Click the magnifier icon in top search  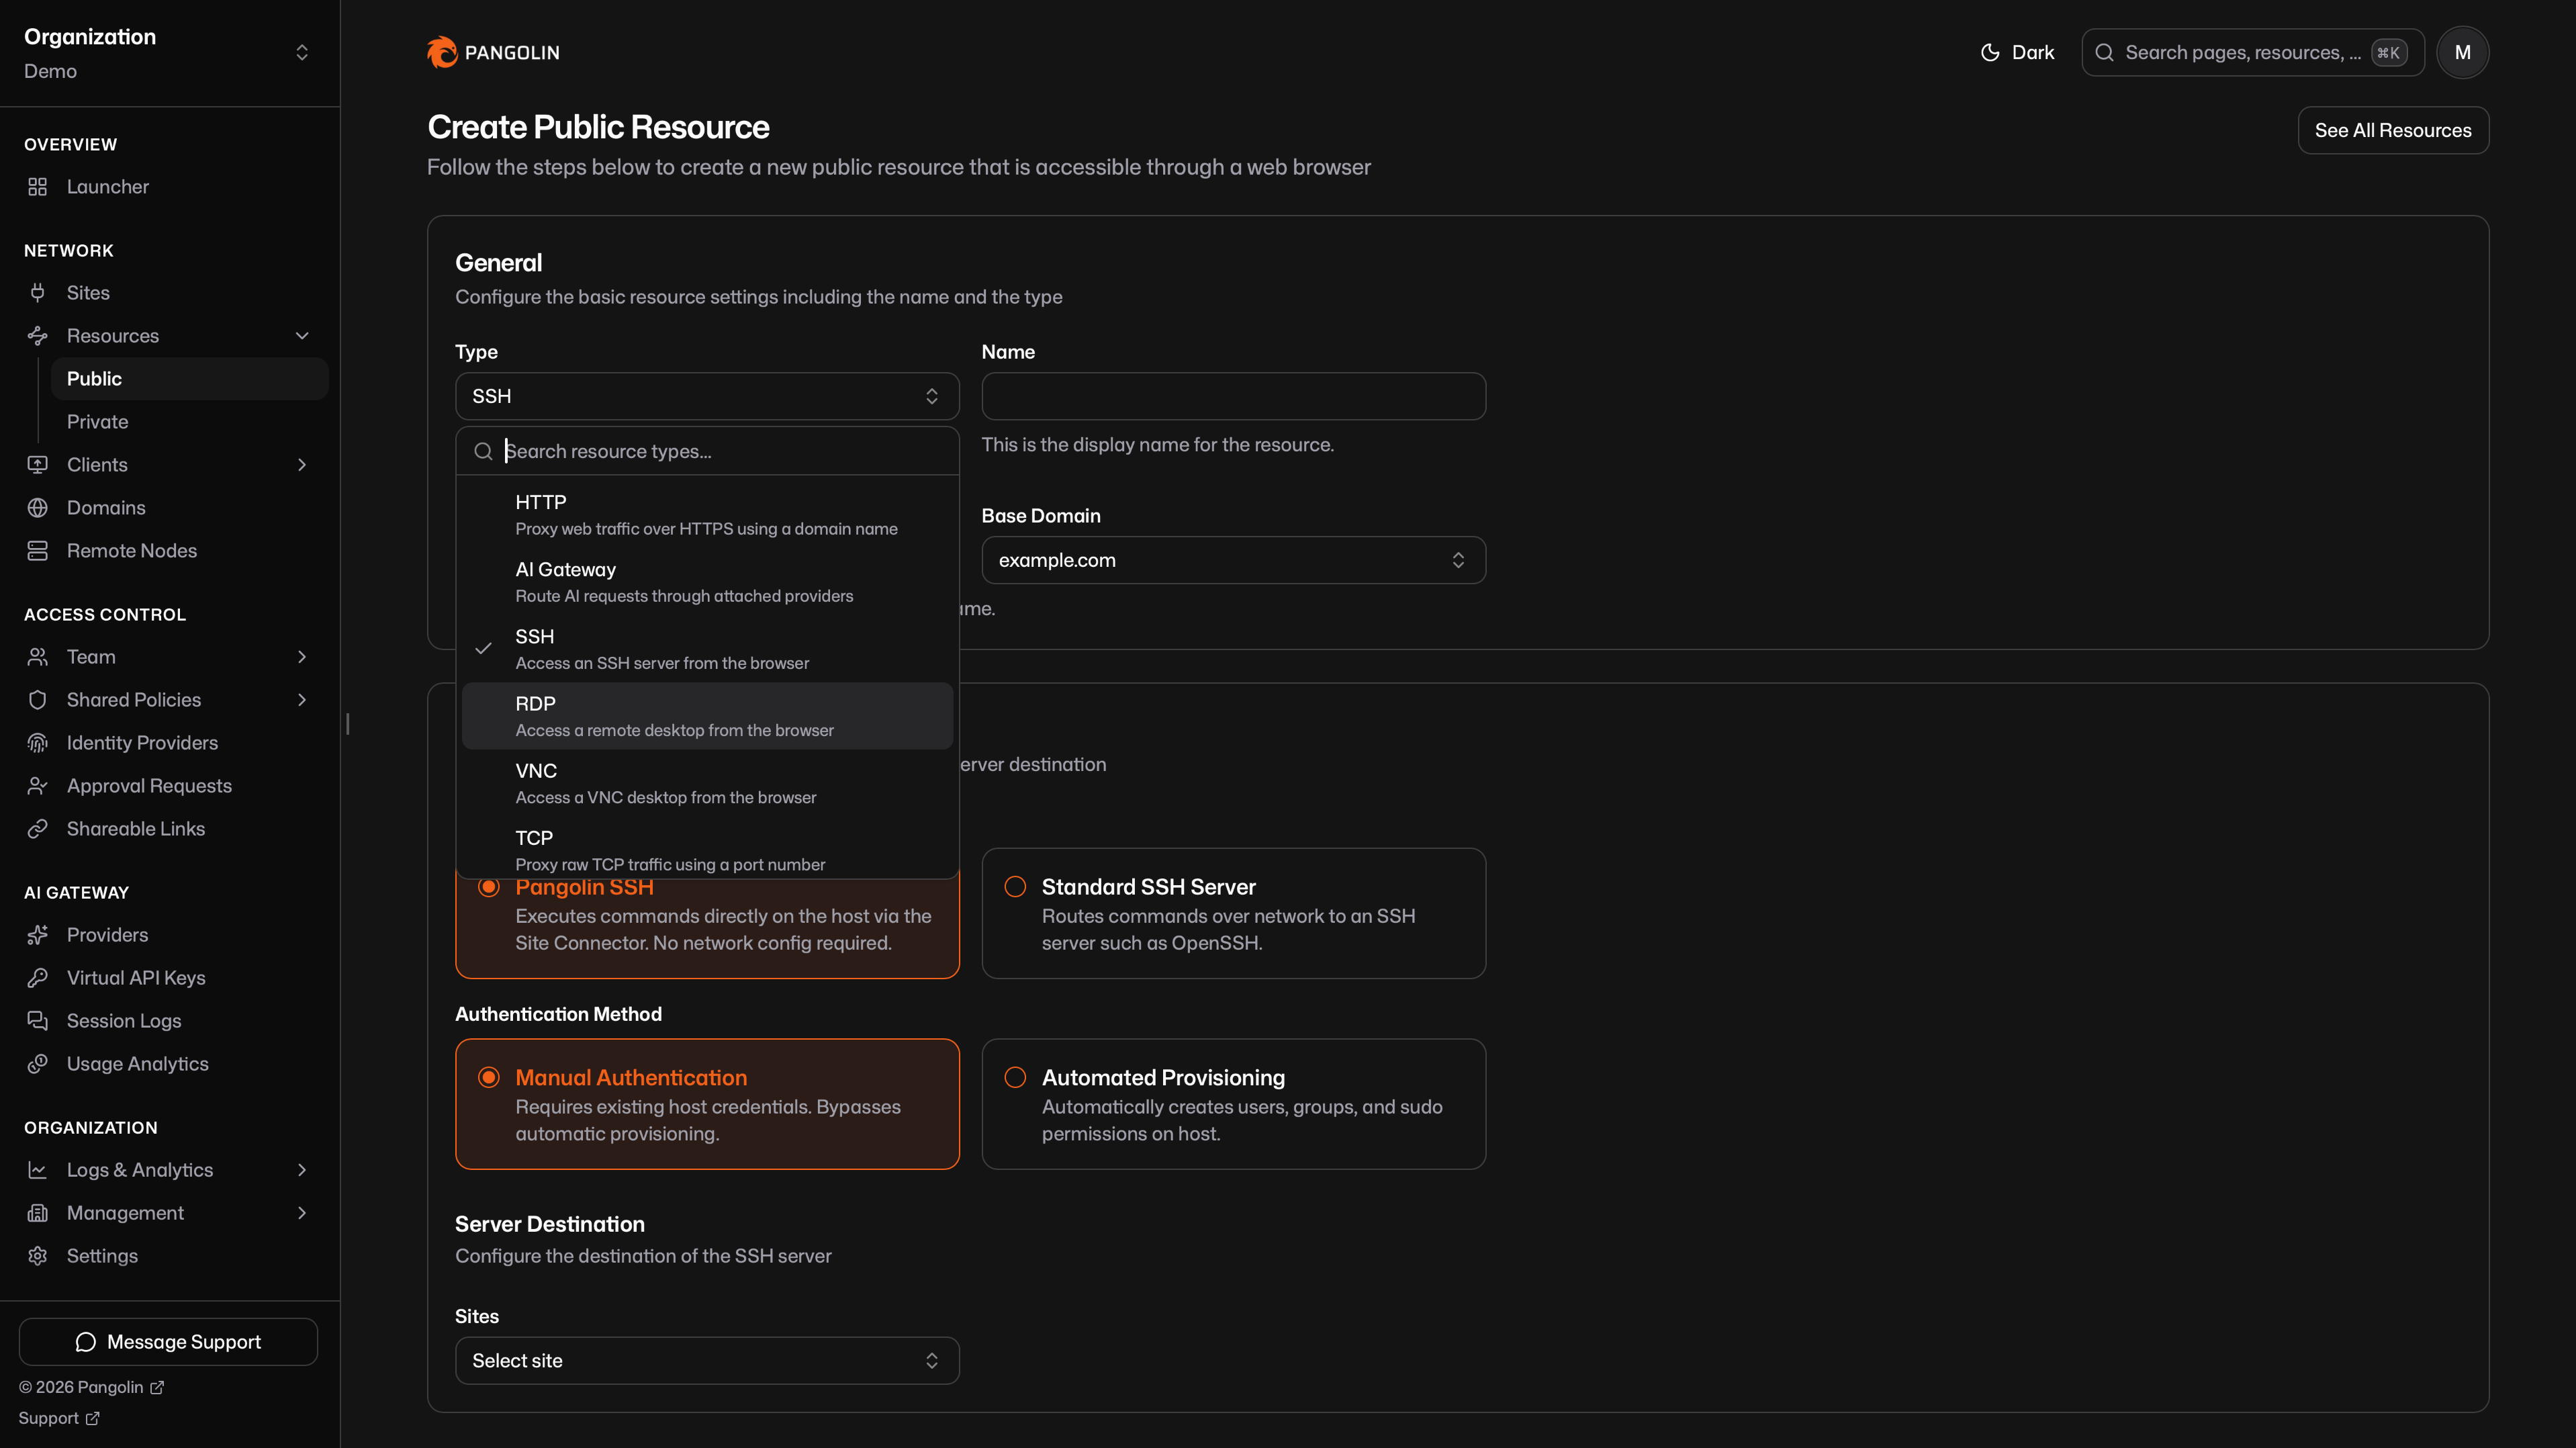click(2104, 52)
